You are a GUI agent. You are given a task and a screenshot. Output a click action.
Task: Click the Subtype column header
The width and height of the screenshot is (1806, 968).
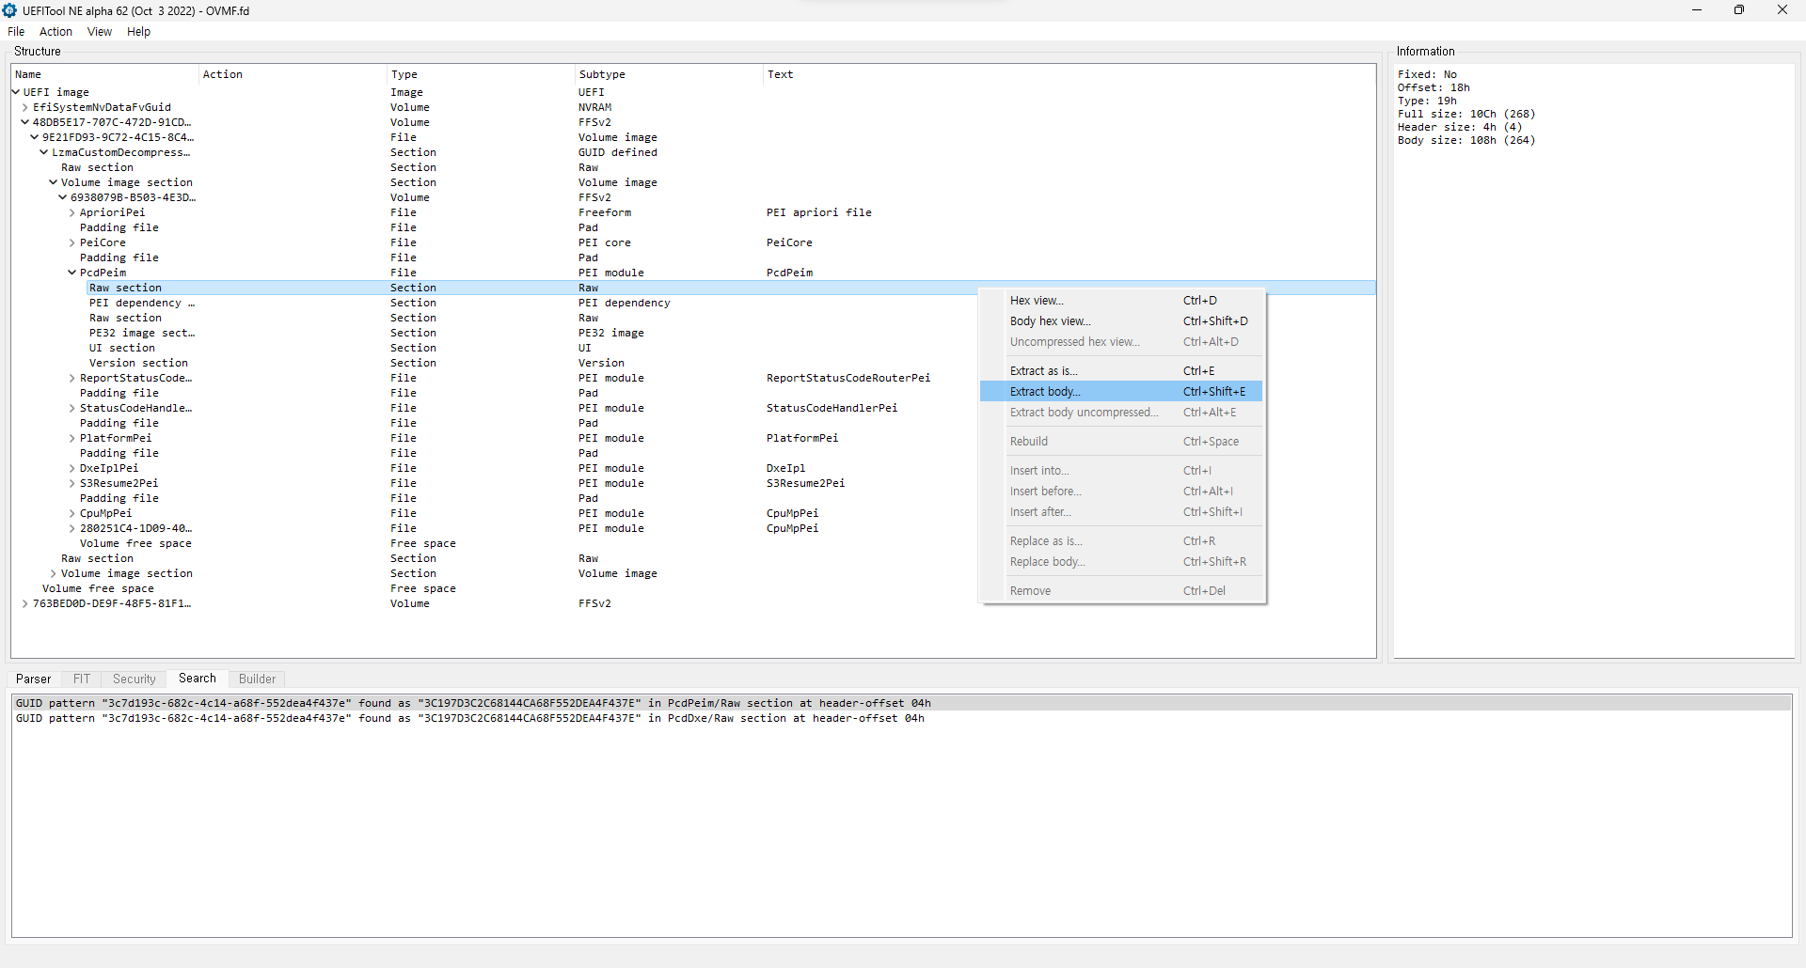tap(602, 74)
